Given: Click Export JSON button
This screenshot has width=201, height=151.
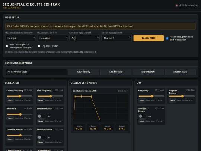Looking at the screenshot, I should tap(148, 72).
